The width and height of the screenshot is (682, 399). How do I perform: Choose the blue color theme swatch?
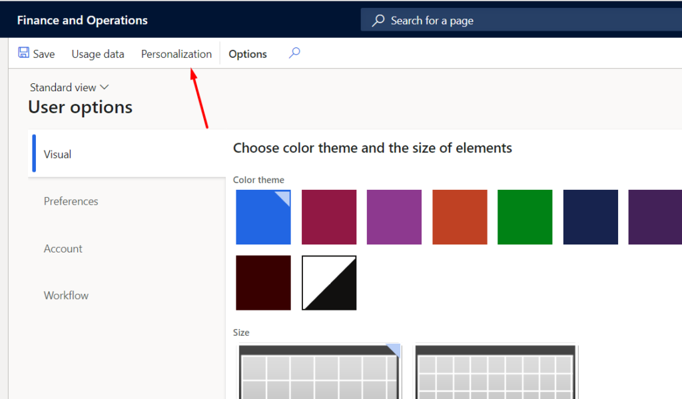[263, 216]
